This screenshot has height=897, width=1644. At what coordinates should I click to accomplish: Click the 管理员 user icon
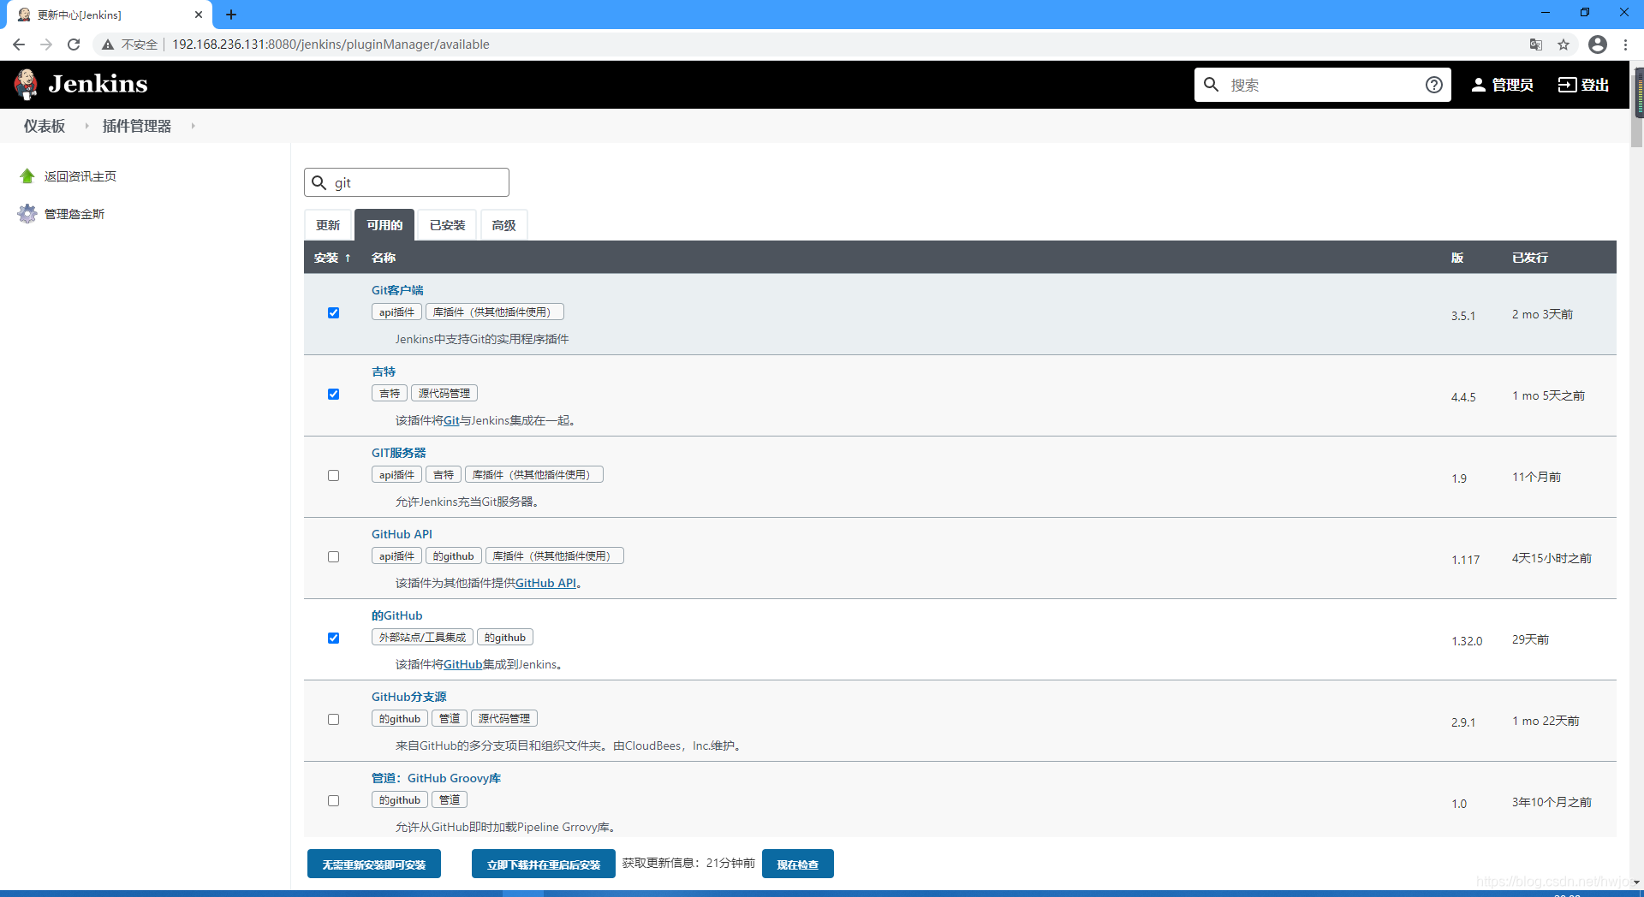coord(1479,85)
